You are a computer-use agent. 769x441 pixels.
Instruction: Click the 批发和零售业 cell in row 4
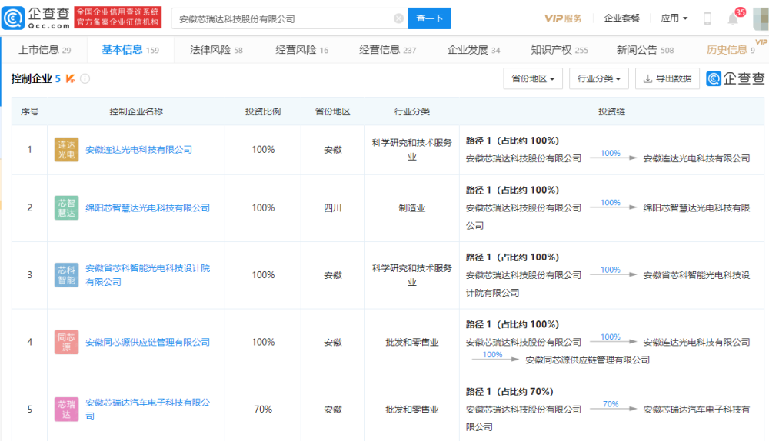(412, 342)
